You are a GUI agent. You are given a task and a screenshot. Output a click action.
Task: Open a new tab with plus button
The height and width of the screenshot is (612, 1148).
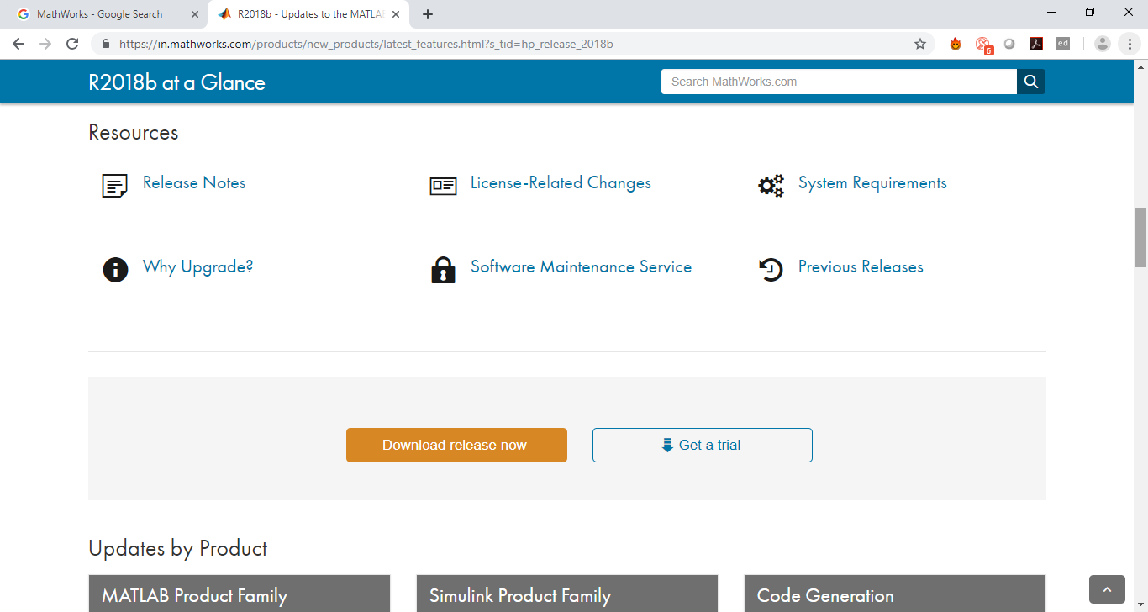point(428,14)
